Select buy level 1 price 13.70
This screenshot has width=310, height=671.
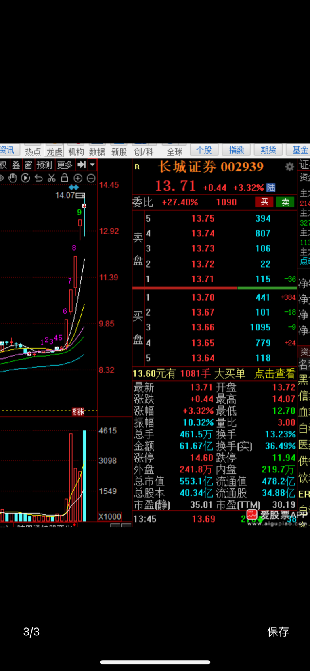tap(203, 297)
